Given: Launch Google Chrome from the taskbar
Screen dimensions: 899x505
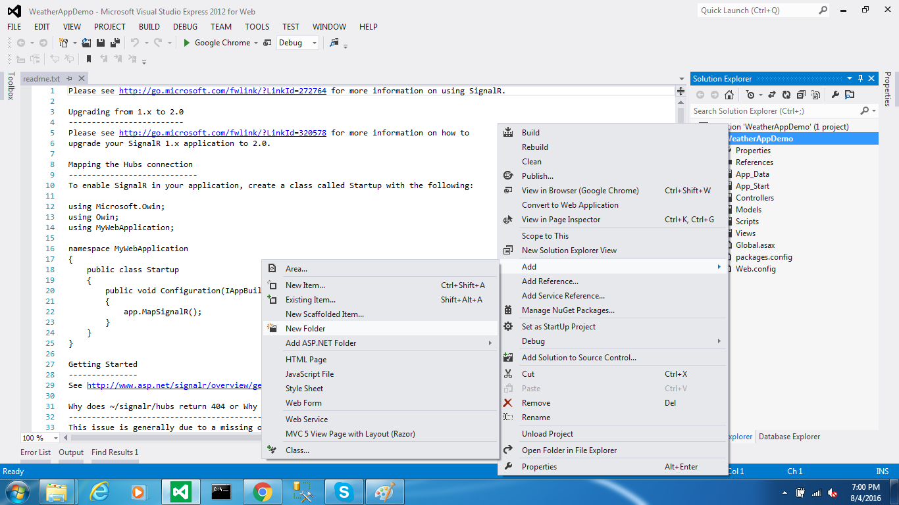Looking at the screenshot, I should click(263, 491).
